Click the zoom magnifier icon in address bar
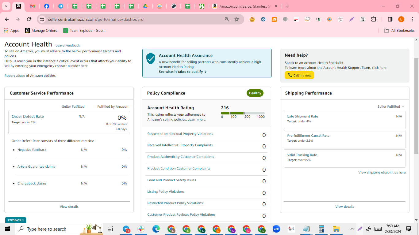 (x=227, y=19)
